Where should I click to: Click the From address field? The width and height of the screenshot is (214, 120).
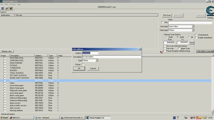click(x=169, y=43)
